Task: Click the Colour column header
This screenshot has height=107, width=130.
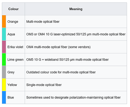Action: point(14,9)
